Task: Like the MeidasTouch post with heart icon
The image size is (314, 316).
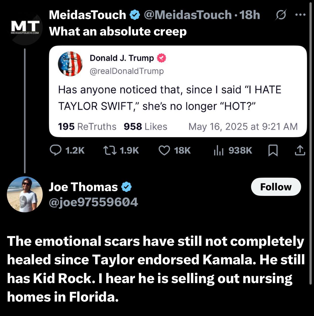Action: tap(164, 150)
